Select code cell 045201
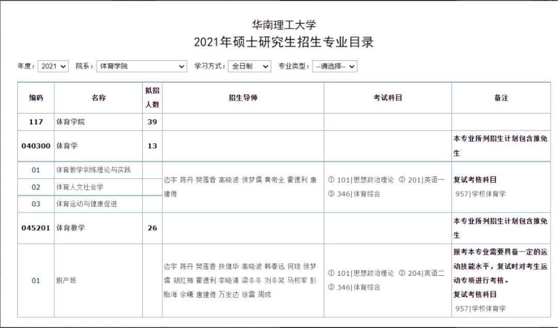558x328 pixels. click(x=36, y=228)
